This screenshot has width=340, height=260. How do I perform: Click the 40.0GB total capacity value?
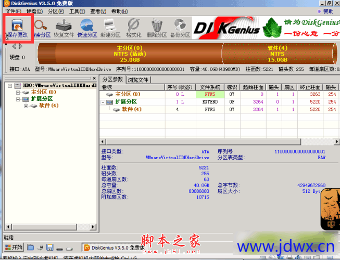click(202, 185)
